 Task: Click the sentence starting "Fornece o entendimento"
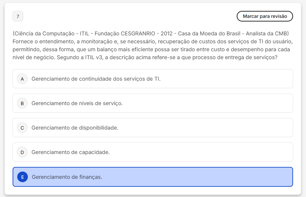coord(99,42)
